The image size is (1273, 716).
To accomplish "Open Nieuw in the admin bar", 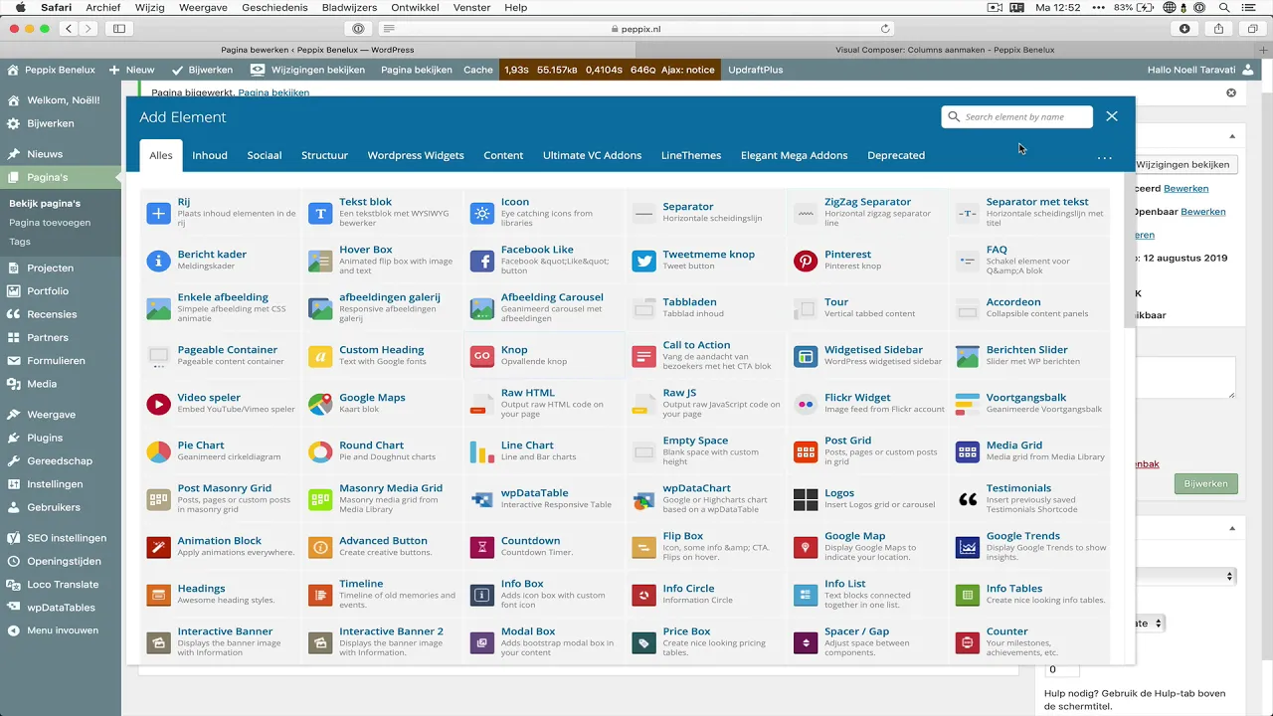I will click(131, 70).
